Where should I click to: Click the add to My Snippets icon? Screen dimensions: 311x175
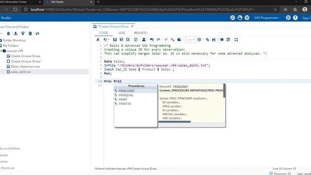(x=136, y=39)
